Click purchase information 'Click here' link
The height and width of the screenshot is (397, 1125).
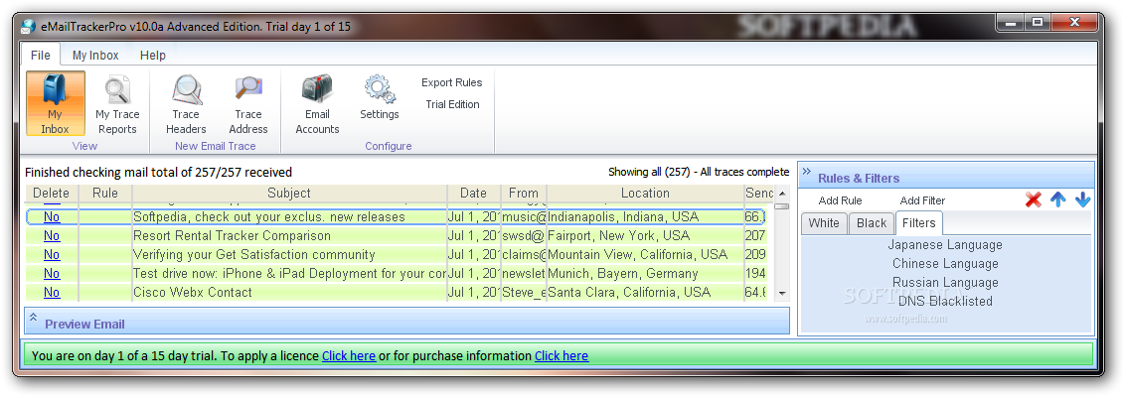pyautogui.click(x=562, y=355)
